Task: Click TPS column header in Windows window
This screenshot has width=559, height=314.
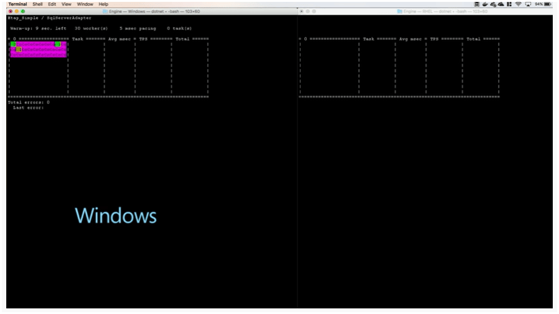Action: pyautogui.click(x=143, y=39)
